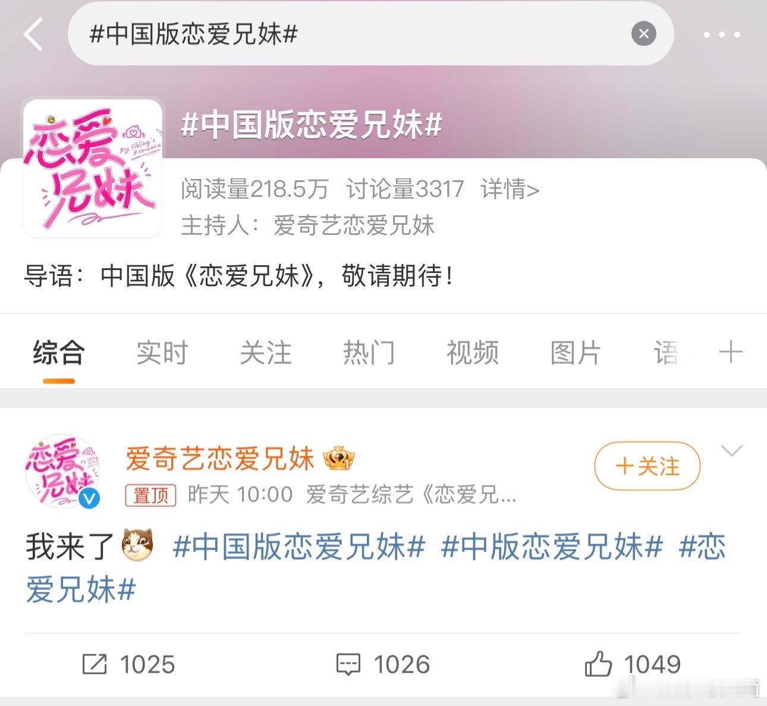Open topic 详情> details link

pyautogui.click(x=510, y=189)
